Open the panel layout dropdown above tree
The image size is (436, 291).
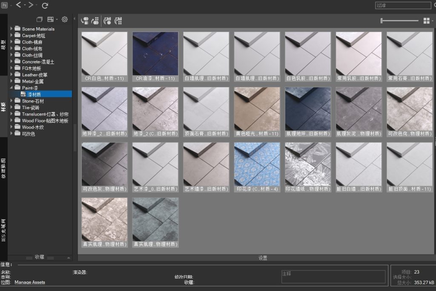[52, 19]
